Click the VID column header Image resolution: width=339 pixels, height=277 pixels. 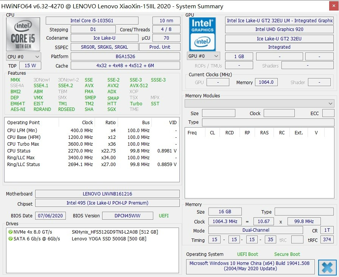tap(165, 123)
